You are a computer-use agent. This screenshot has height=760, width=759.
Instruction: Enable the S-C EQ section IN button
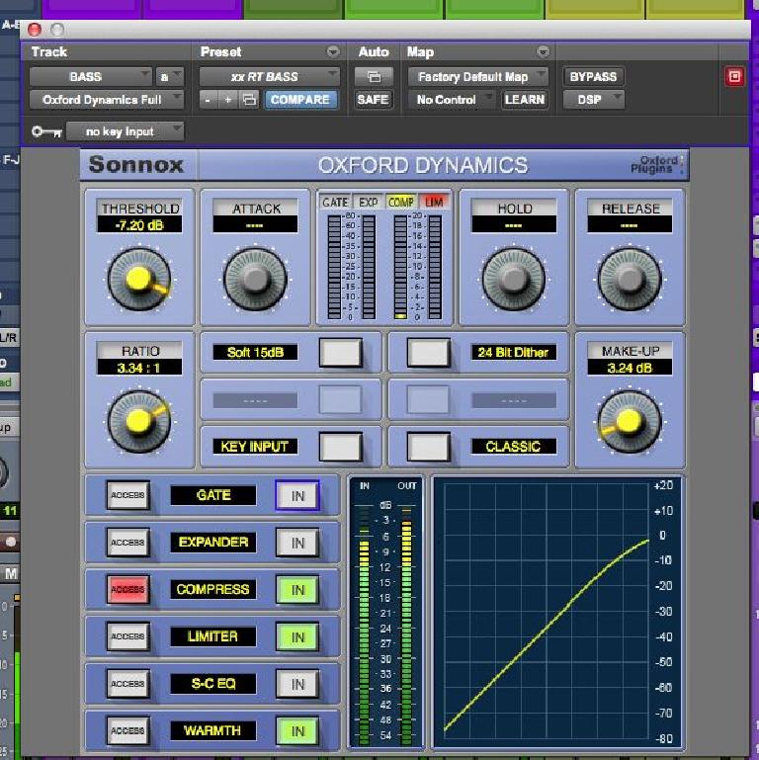(x=297, y=684)
